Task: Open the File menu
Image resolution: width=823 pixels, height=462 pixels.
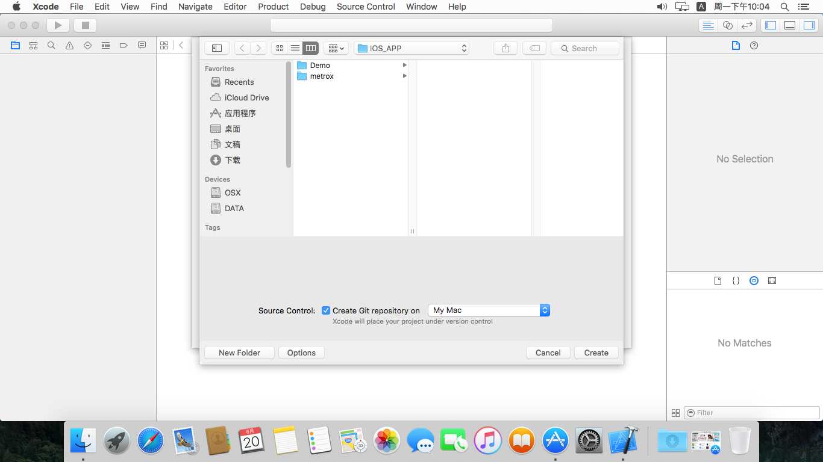Action: 77,7
